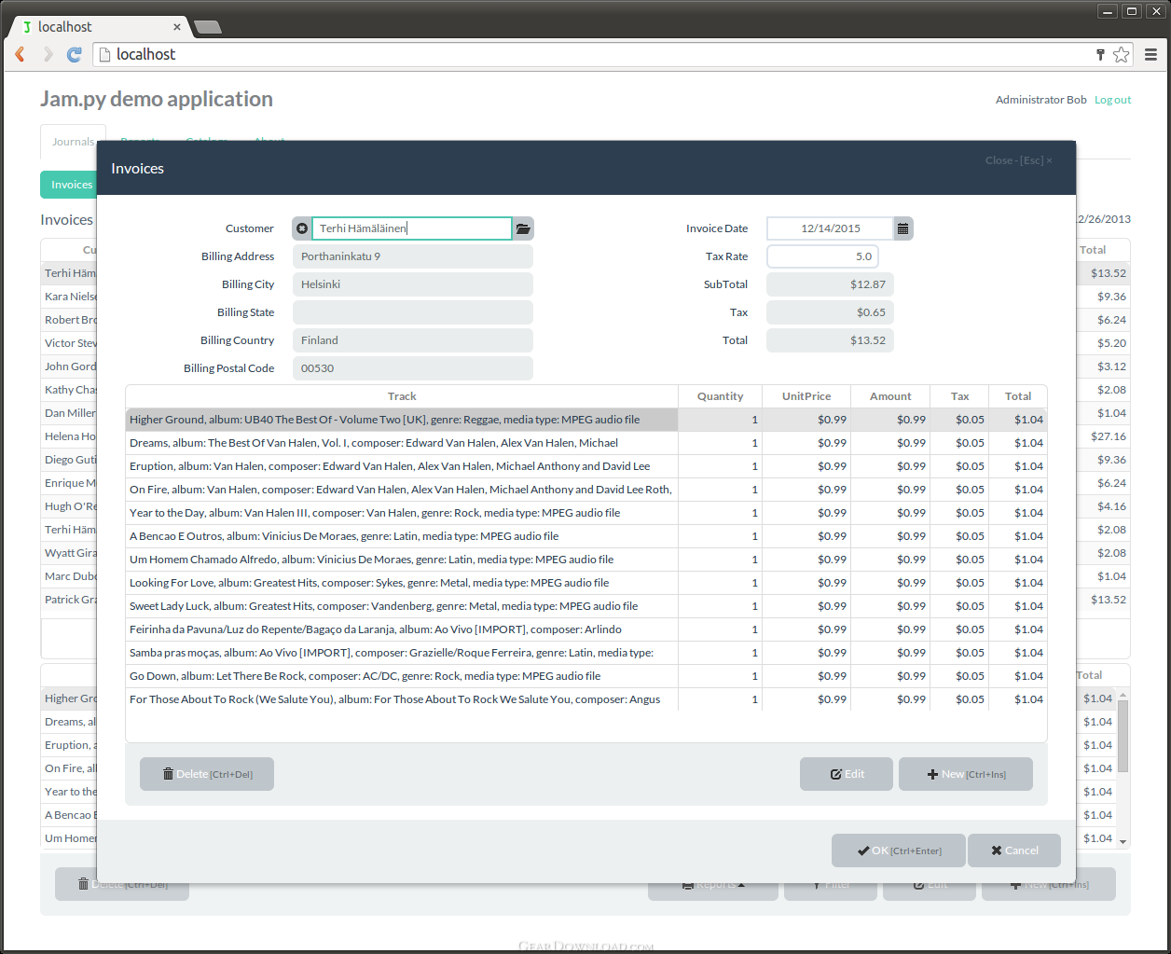The image size is (1171, 954).
Task: Click the key icon in address bar
Action: (1100, 54)
